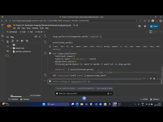This screenshot has width=163, height=122.
Task: Open more cell actions menu
Action: click(158, 79)
